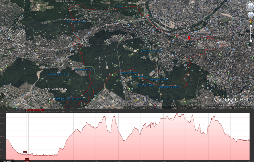
Task: Click the Étang de Villebon label
Action: (129, 73)
